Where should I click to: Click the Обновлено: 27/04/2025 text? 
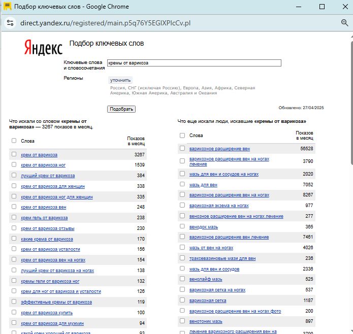click(x=301, y=108)
